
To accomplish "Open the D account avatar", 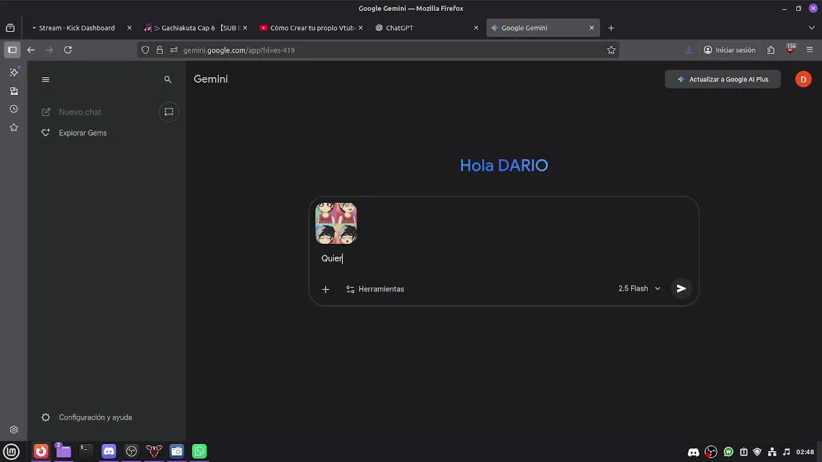I will coord(803,80).
